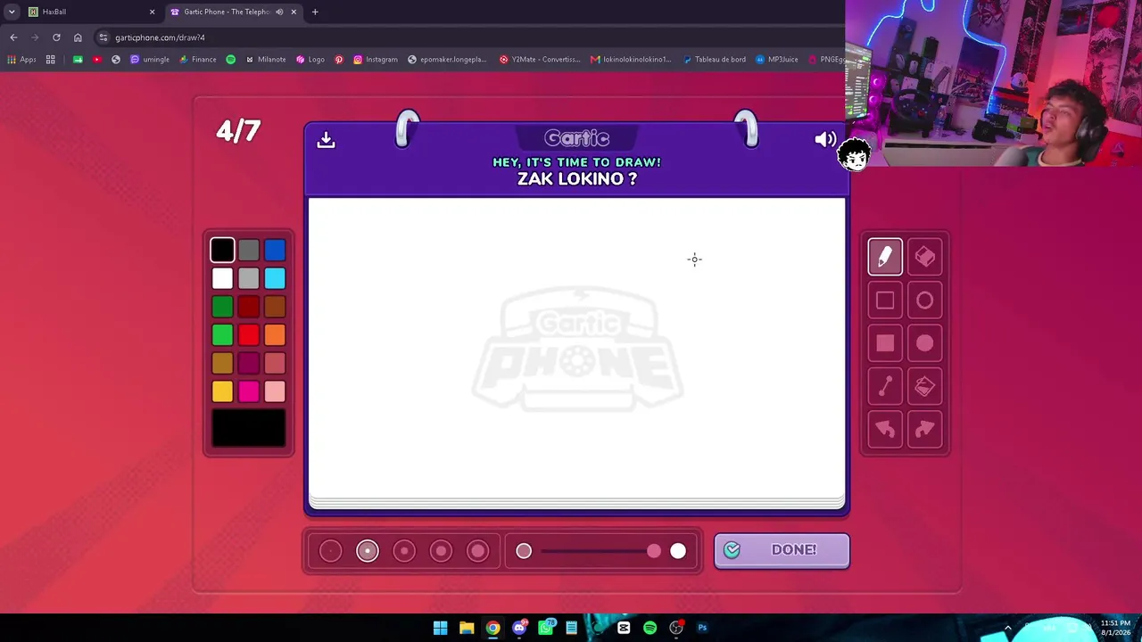Viewport: 1142px width, 642px height.
Task: Pick the dark blue color swatch
Action: [275, 251]
